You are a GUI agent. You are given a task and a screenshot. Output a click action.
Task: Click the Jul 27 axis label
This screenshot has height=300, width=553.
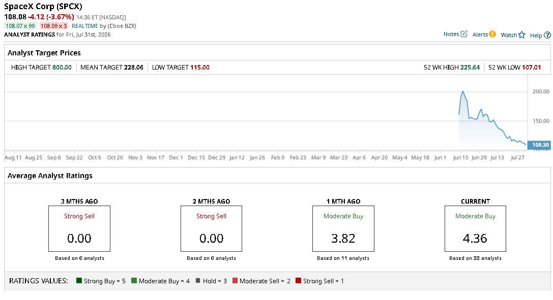[518, 157]
